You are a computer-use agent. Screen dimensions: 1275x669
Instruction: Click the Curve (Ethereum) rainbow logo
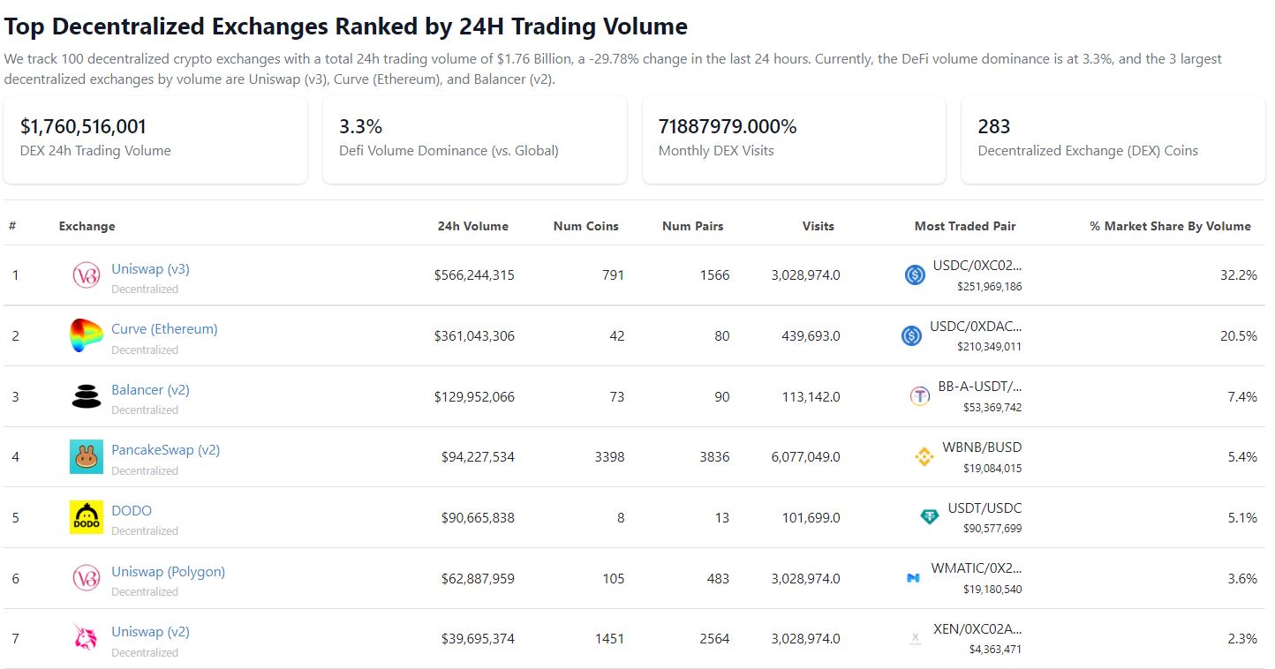pos(87,336)
